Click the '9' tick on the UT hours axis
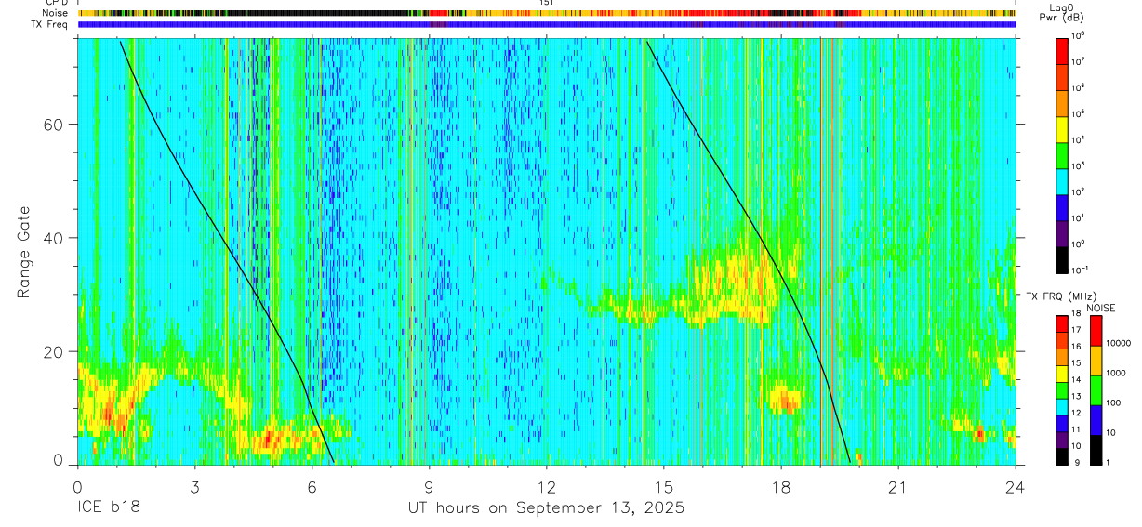Screen dimensions: 1142x527 click(x=429, y=487)
